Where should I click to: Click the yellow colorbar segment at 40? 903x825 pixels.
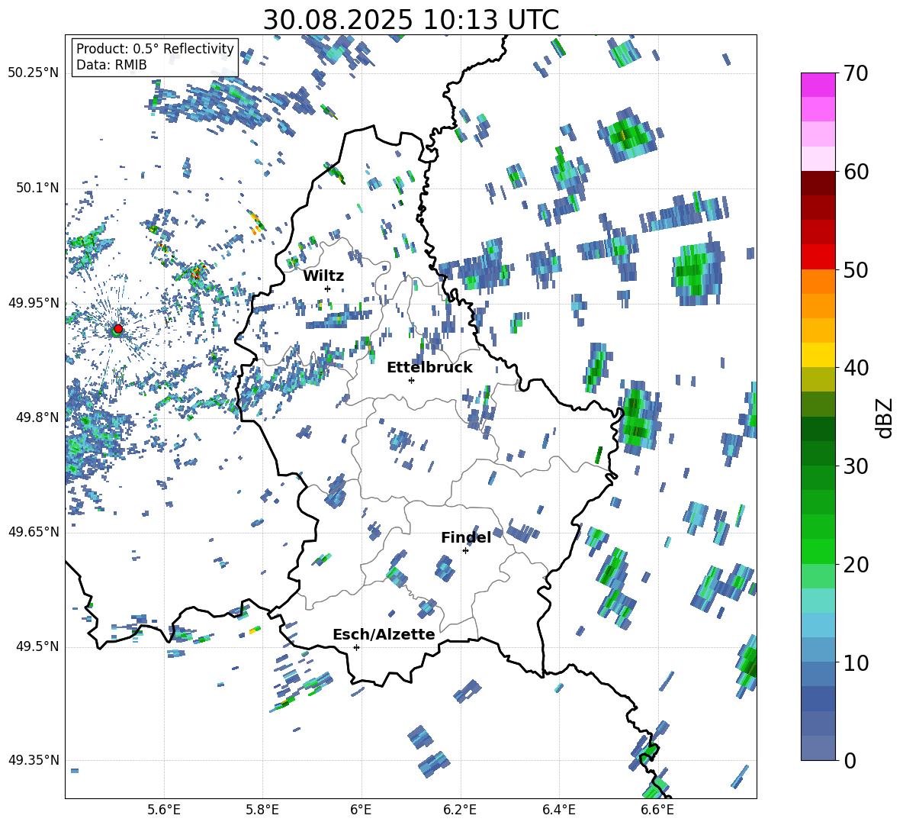click(x=818, y=355)
